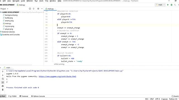Open the Terminal tool window
Image resolution: width=179 pixels, height=100 pixels.
tap(24, 96)
